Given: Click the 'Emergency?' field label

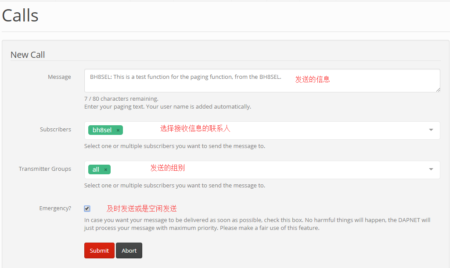Looking at the screenshot, I should 55,208.
